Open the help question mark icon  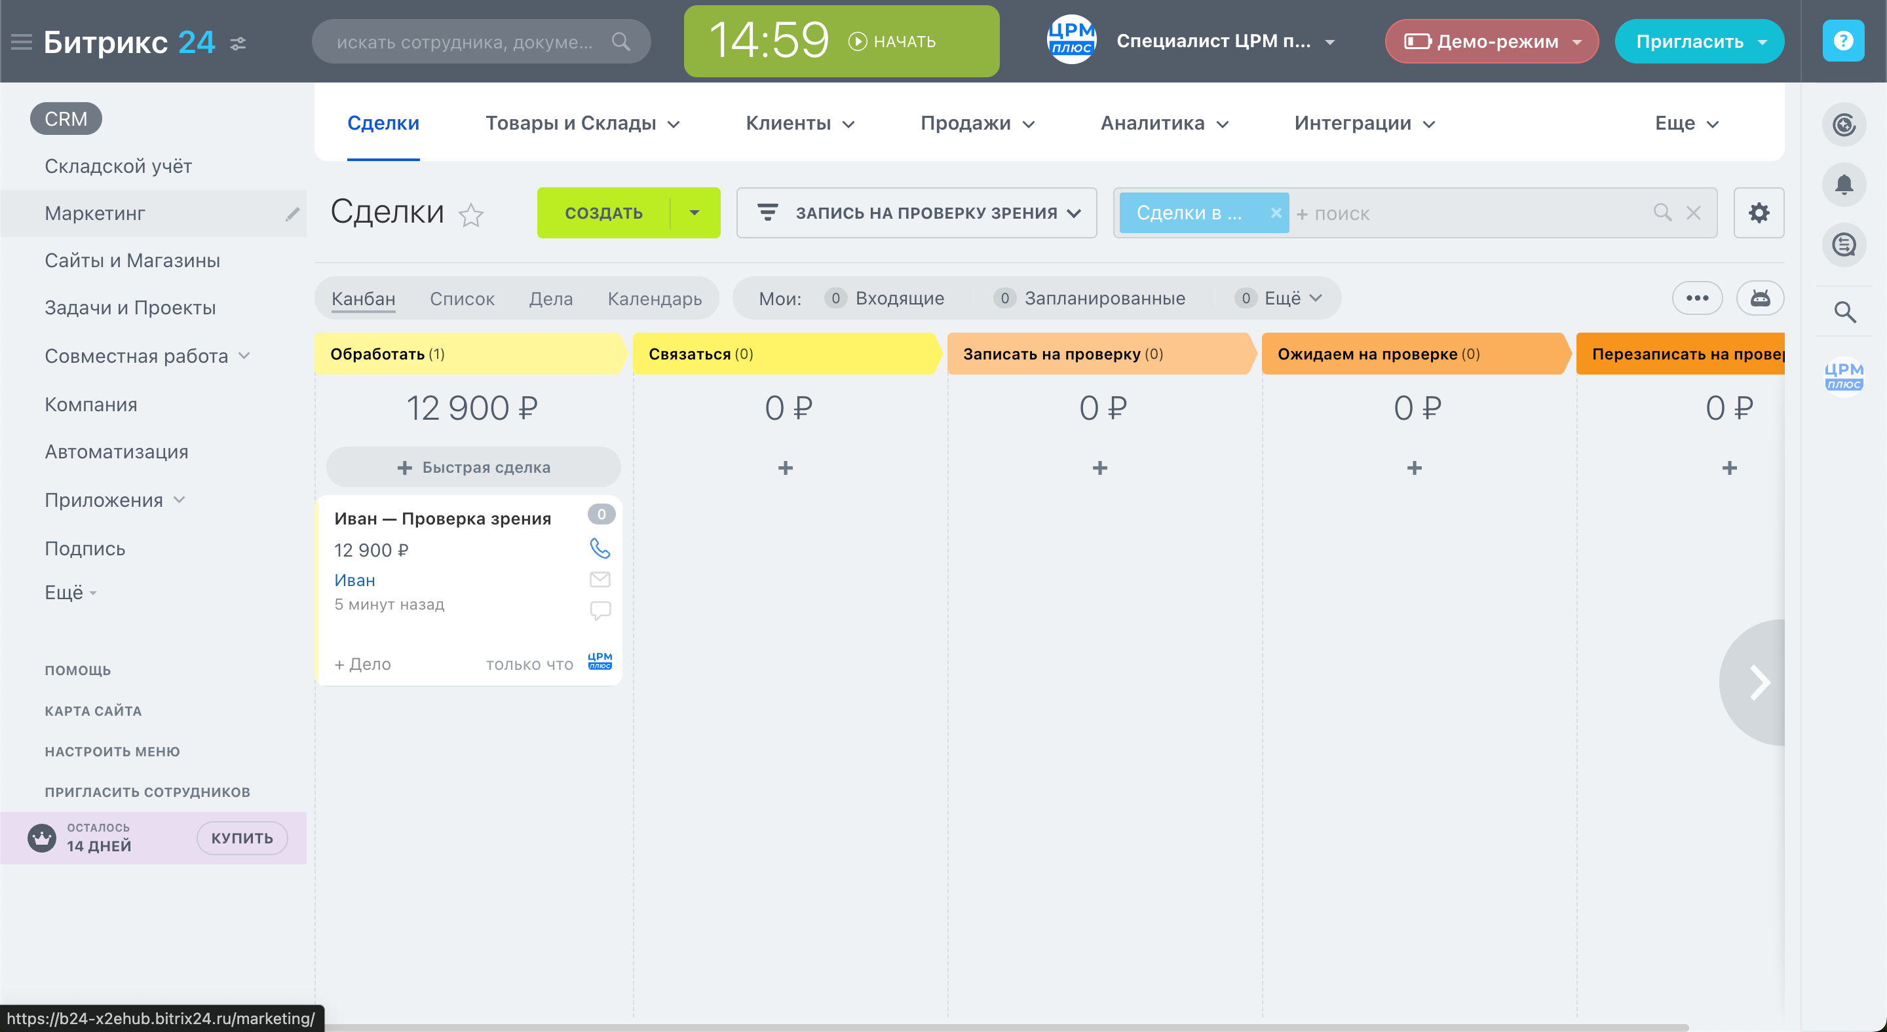[1843, 41]
